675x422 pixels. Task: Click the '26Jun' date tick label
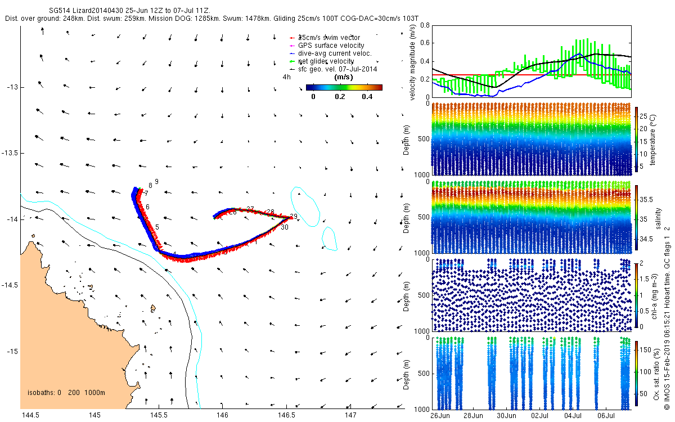tap(440, 416)
